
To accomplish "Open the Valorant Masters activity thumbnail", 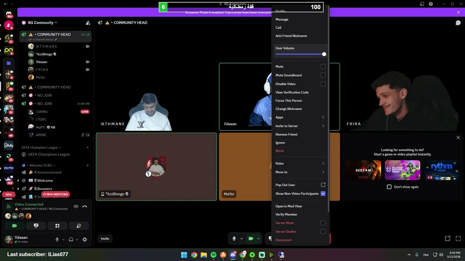I will point(403,170).
